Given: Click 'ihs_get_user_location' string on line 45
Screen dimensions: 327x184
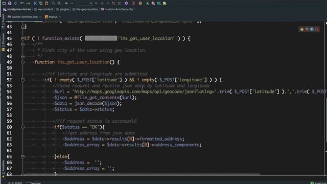Looking at the screenshot, I should (x=146, y=38).
